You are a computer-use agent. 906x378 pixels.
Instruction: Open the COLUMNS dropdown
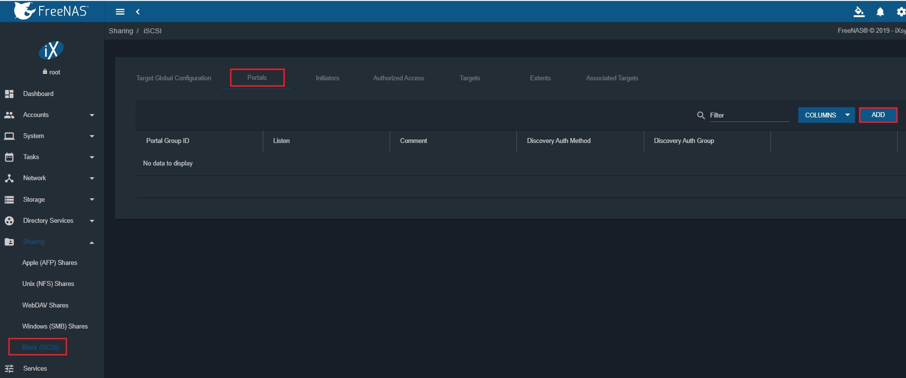[826, 115]
